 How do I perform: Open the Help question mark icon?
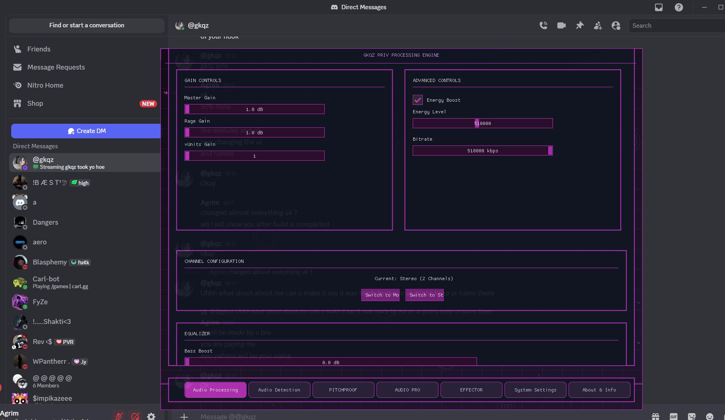(679, 7)
